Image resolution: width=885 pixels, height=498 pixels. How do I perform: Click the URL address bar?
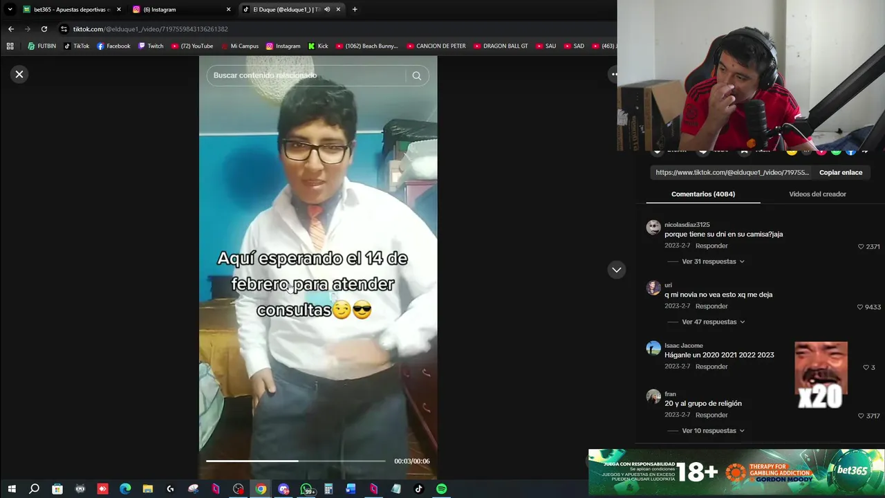(339, 29)
